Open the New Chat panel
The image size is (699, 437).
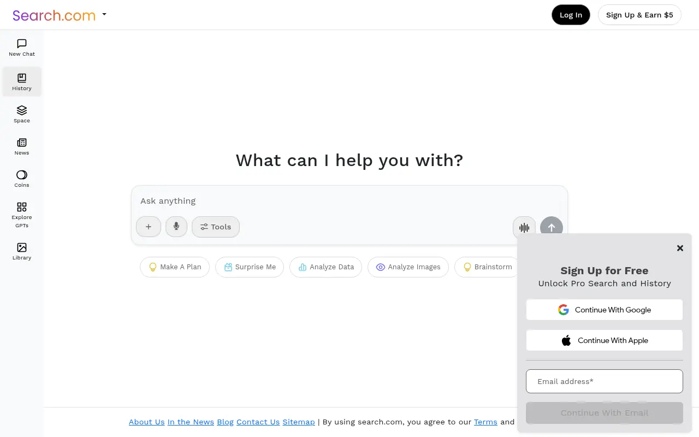pyautogui.click(x=21, y=48)
